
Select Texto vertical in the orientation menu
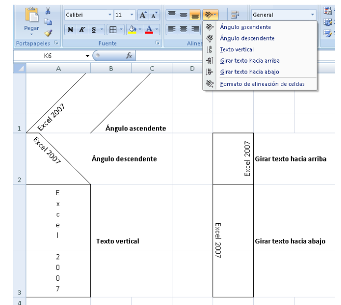237,49
